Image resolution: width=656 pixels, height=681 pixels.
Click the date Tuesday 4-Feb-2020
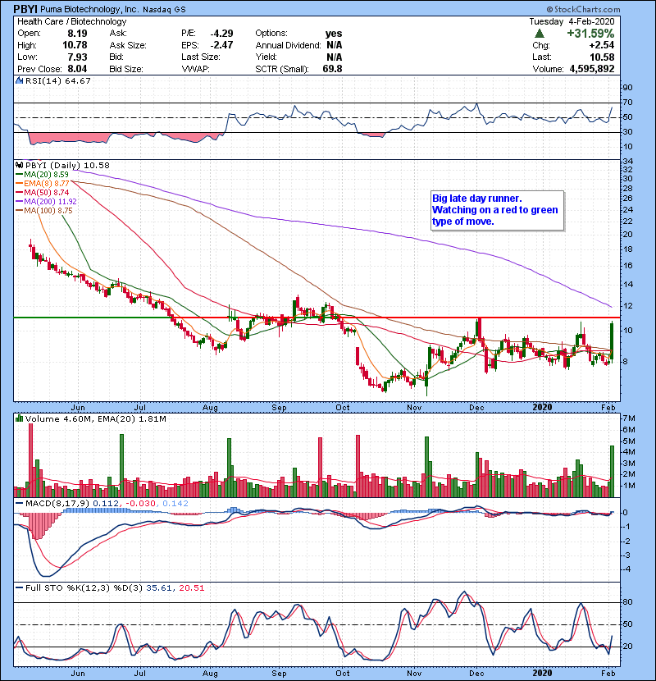pos(572,21)
